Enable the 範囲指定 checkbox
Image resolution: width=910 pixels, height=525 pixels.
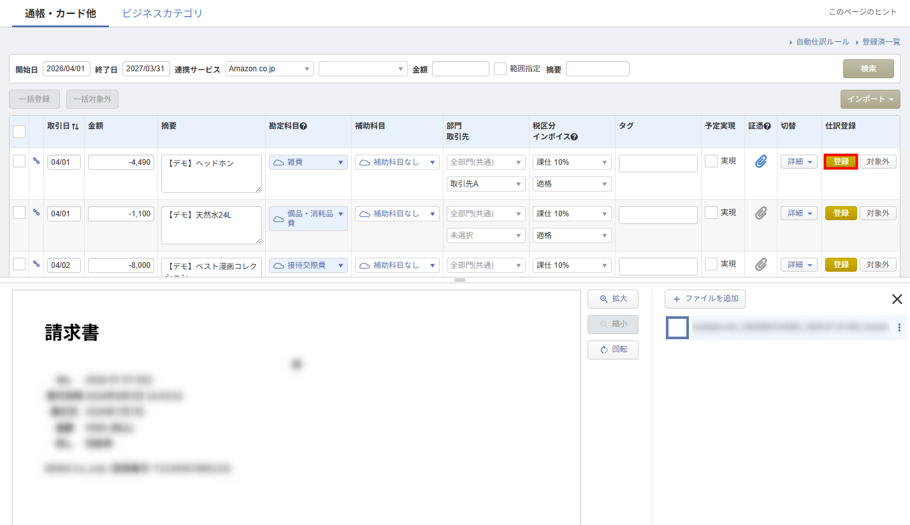pyautogui.click(x=500, y=69)
